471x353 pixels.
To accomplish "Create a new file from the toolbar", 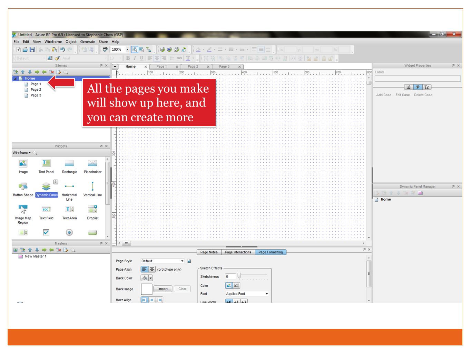I will (18, 50).
